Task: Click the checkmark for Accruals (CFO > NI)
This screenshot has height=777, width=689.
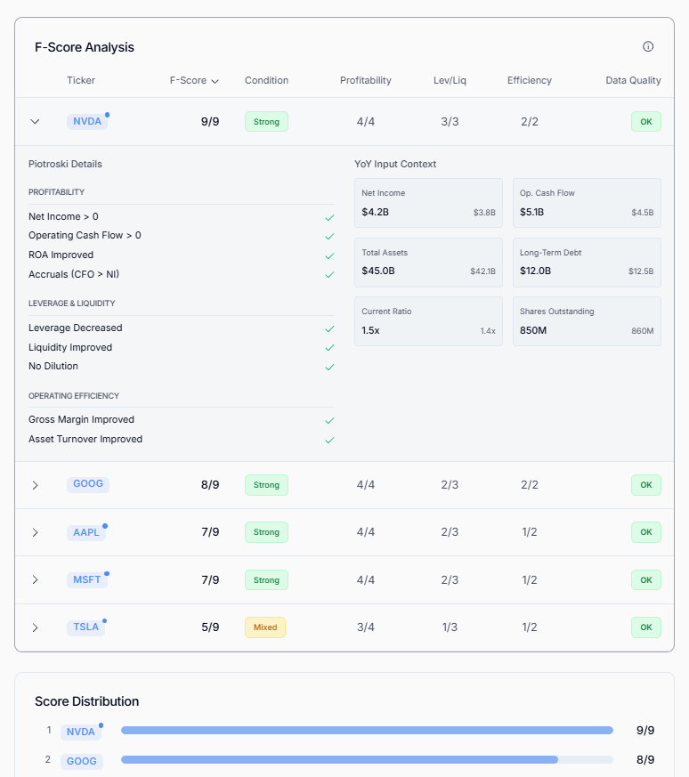Action: (x=329, y=274)
